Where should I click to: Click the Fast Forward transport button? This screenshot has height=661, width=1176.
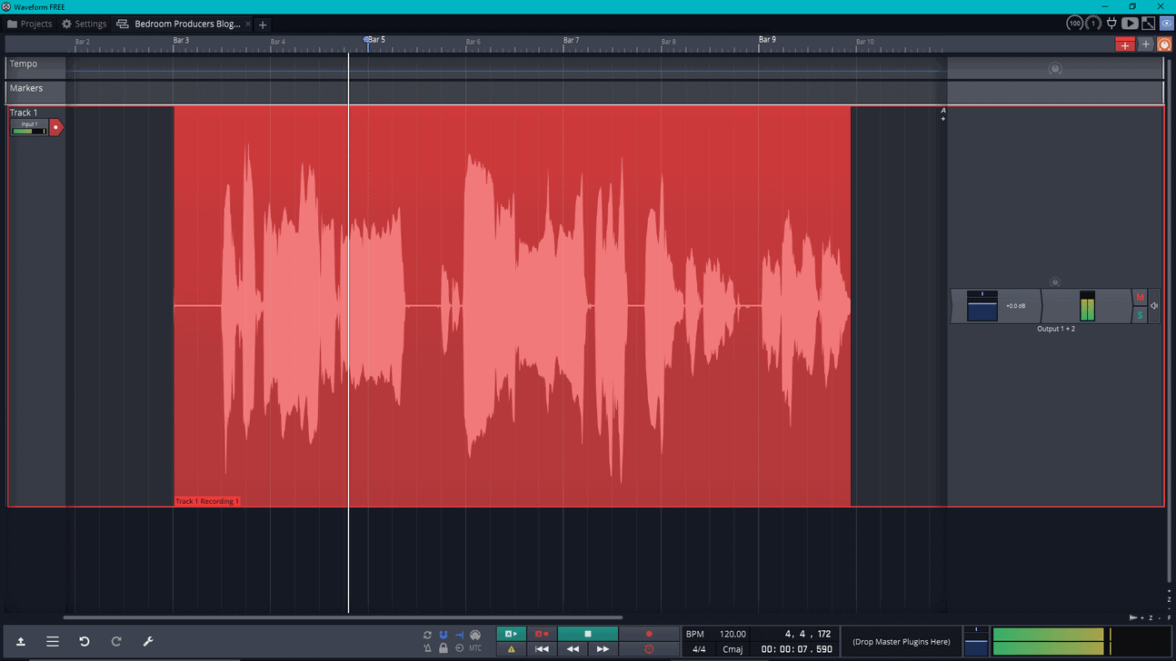click(x=603, y=649)
